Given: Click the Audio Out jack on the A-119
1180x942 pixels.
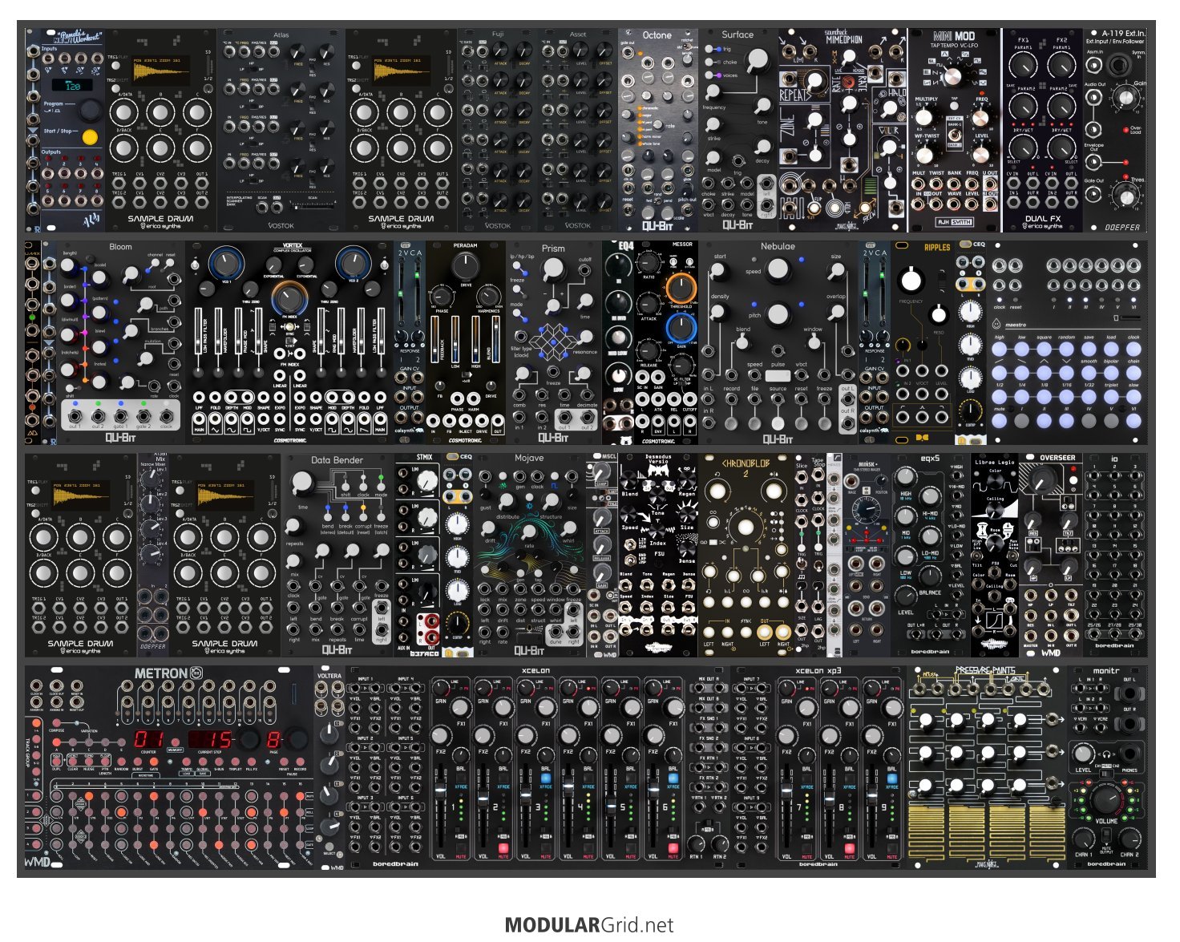Looking at the screenshot, I should coord(1094,98).
